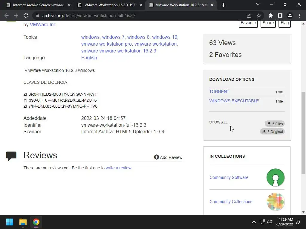
Task: Click the browser forward arrow
Action: coord(16,16)
